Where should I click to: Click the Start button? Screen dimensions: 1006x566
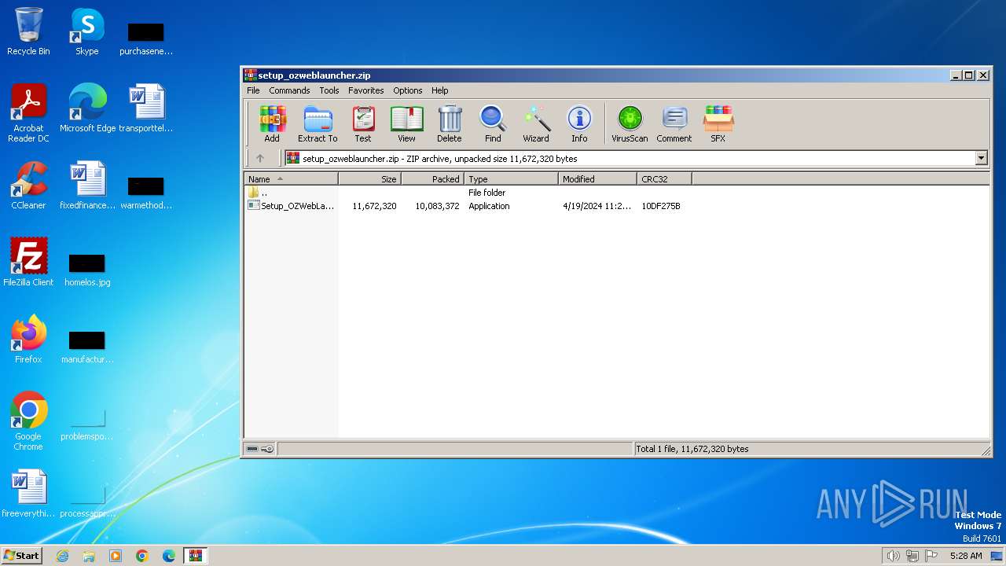(21, 555)
